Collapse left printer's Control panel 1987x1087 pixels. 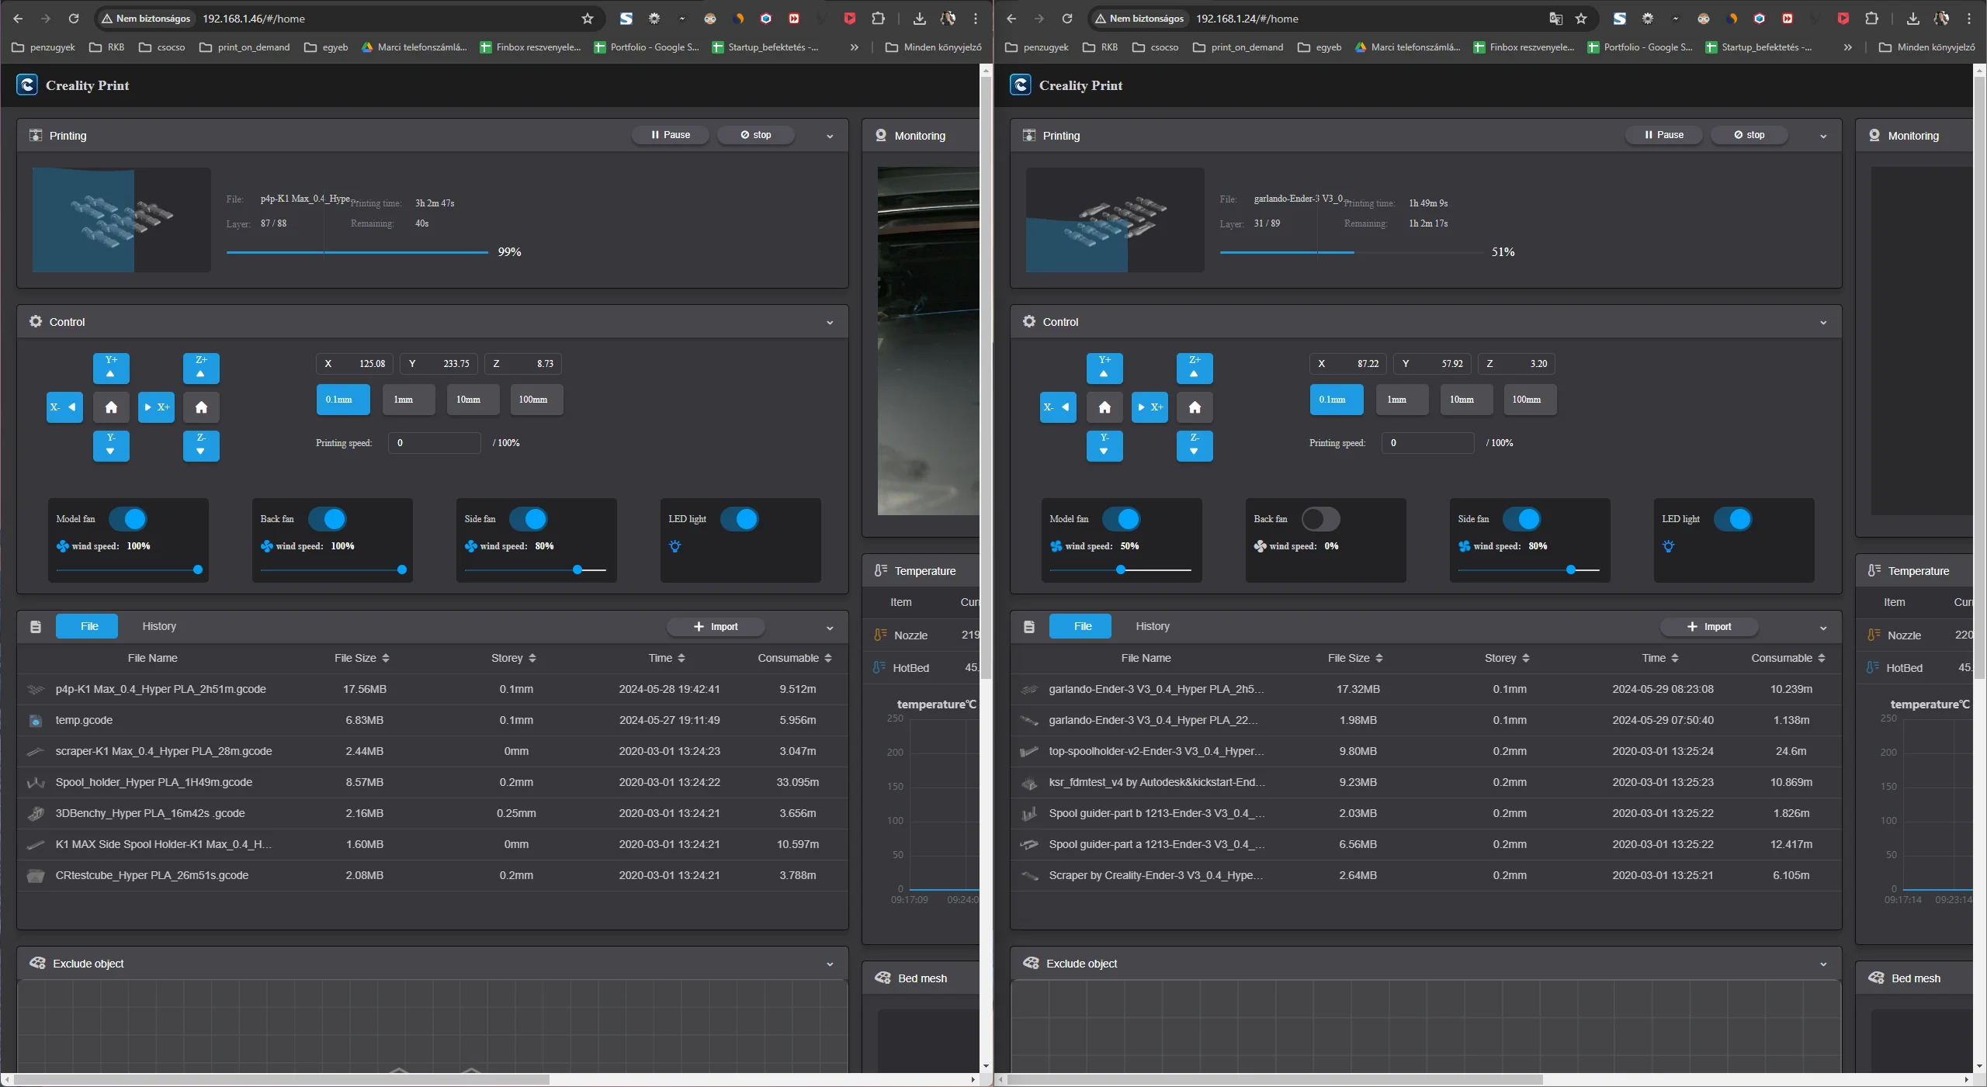coord(830,322)
